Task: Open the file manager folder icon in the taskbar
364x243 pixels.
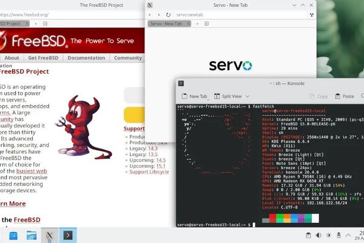Action: [32, 236]
